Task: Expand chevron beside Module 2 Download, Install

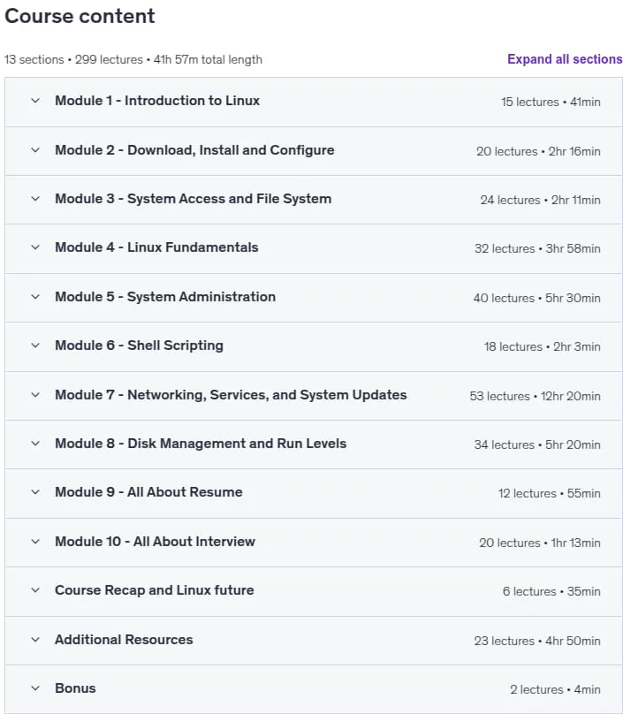Action: pos(35,150)
